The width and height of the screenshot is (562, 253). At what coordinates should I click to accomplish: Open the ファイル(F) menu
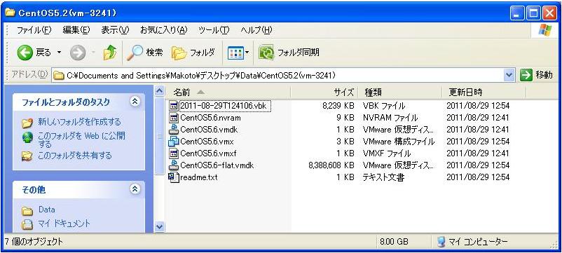click(34, 30)
